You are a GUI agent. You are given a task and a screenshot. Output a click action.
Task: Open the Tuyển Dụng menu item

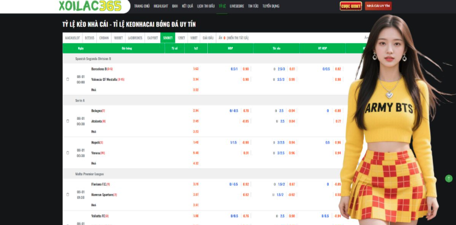point(271,6)
